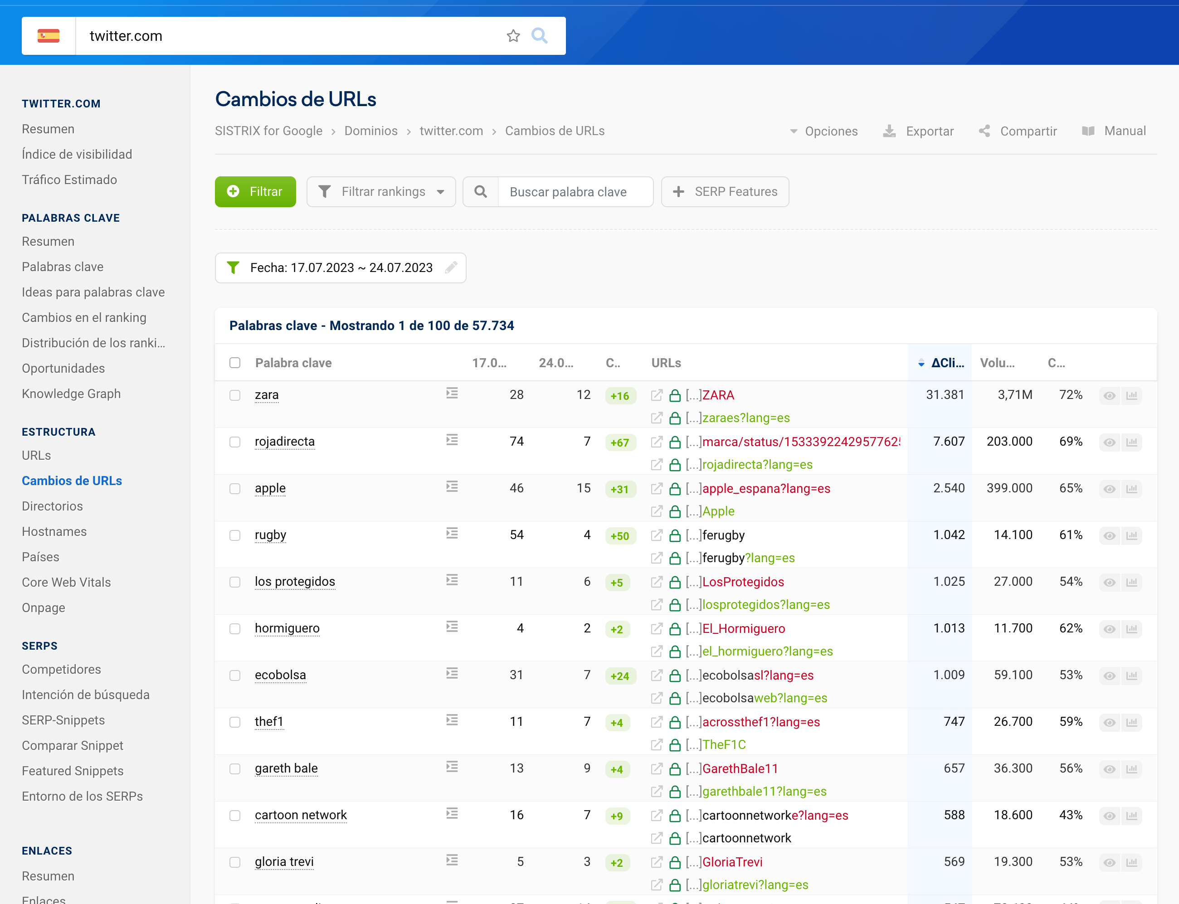Open the SERP Features selector
Screen dimensions: 1179x904
point(726,192)
